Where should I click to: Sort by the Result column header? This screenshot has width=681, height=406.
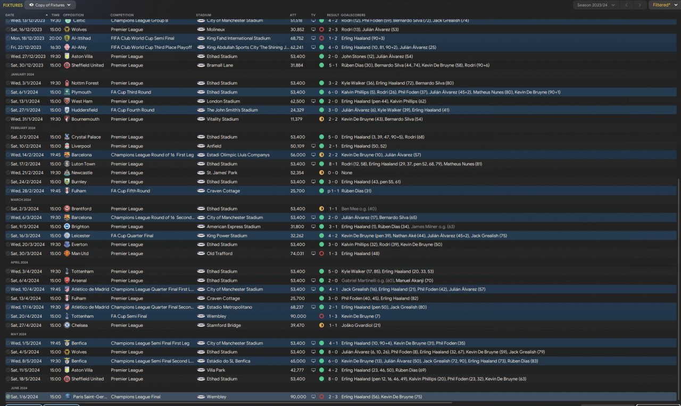tap(333, 15)
